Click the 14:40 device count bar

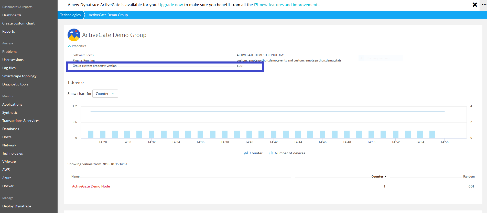pyautogui.click(x=249, y=134)
